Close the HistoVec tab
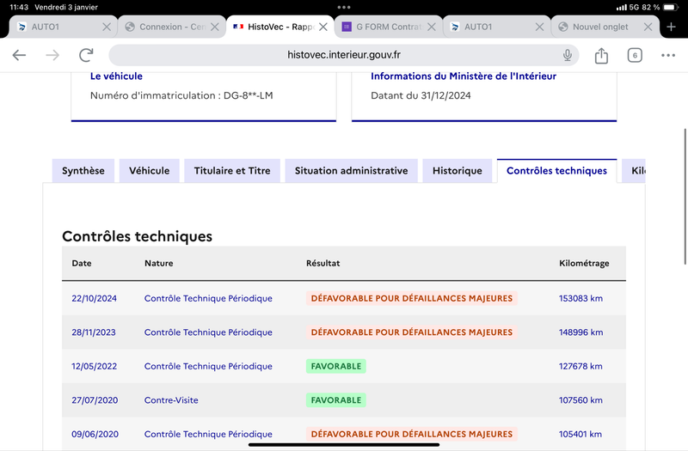Screen dimensions: 688x451 pyautogui.click(x=323, y=27)
